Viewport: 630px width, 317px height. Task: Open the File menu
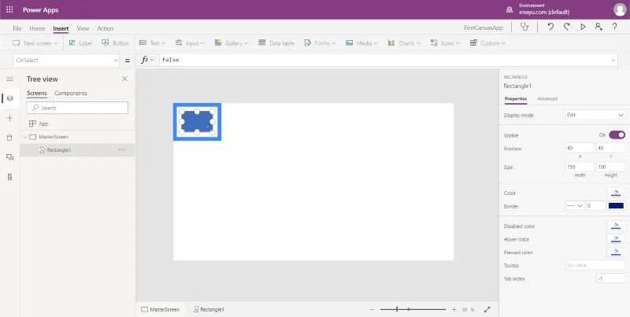(17, 28)
